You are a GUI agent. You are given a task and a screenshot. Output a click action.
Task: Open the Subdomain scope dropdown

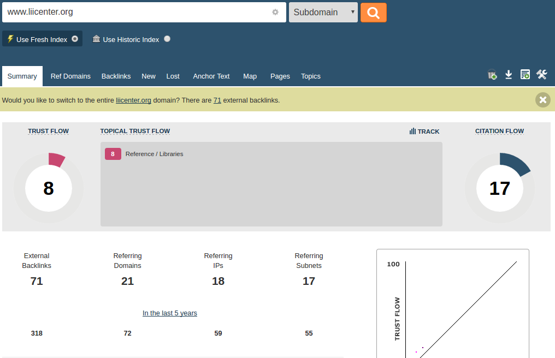tap(323, 13)
